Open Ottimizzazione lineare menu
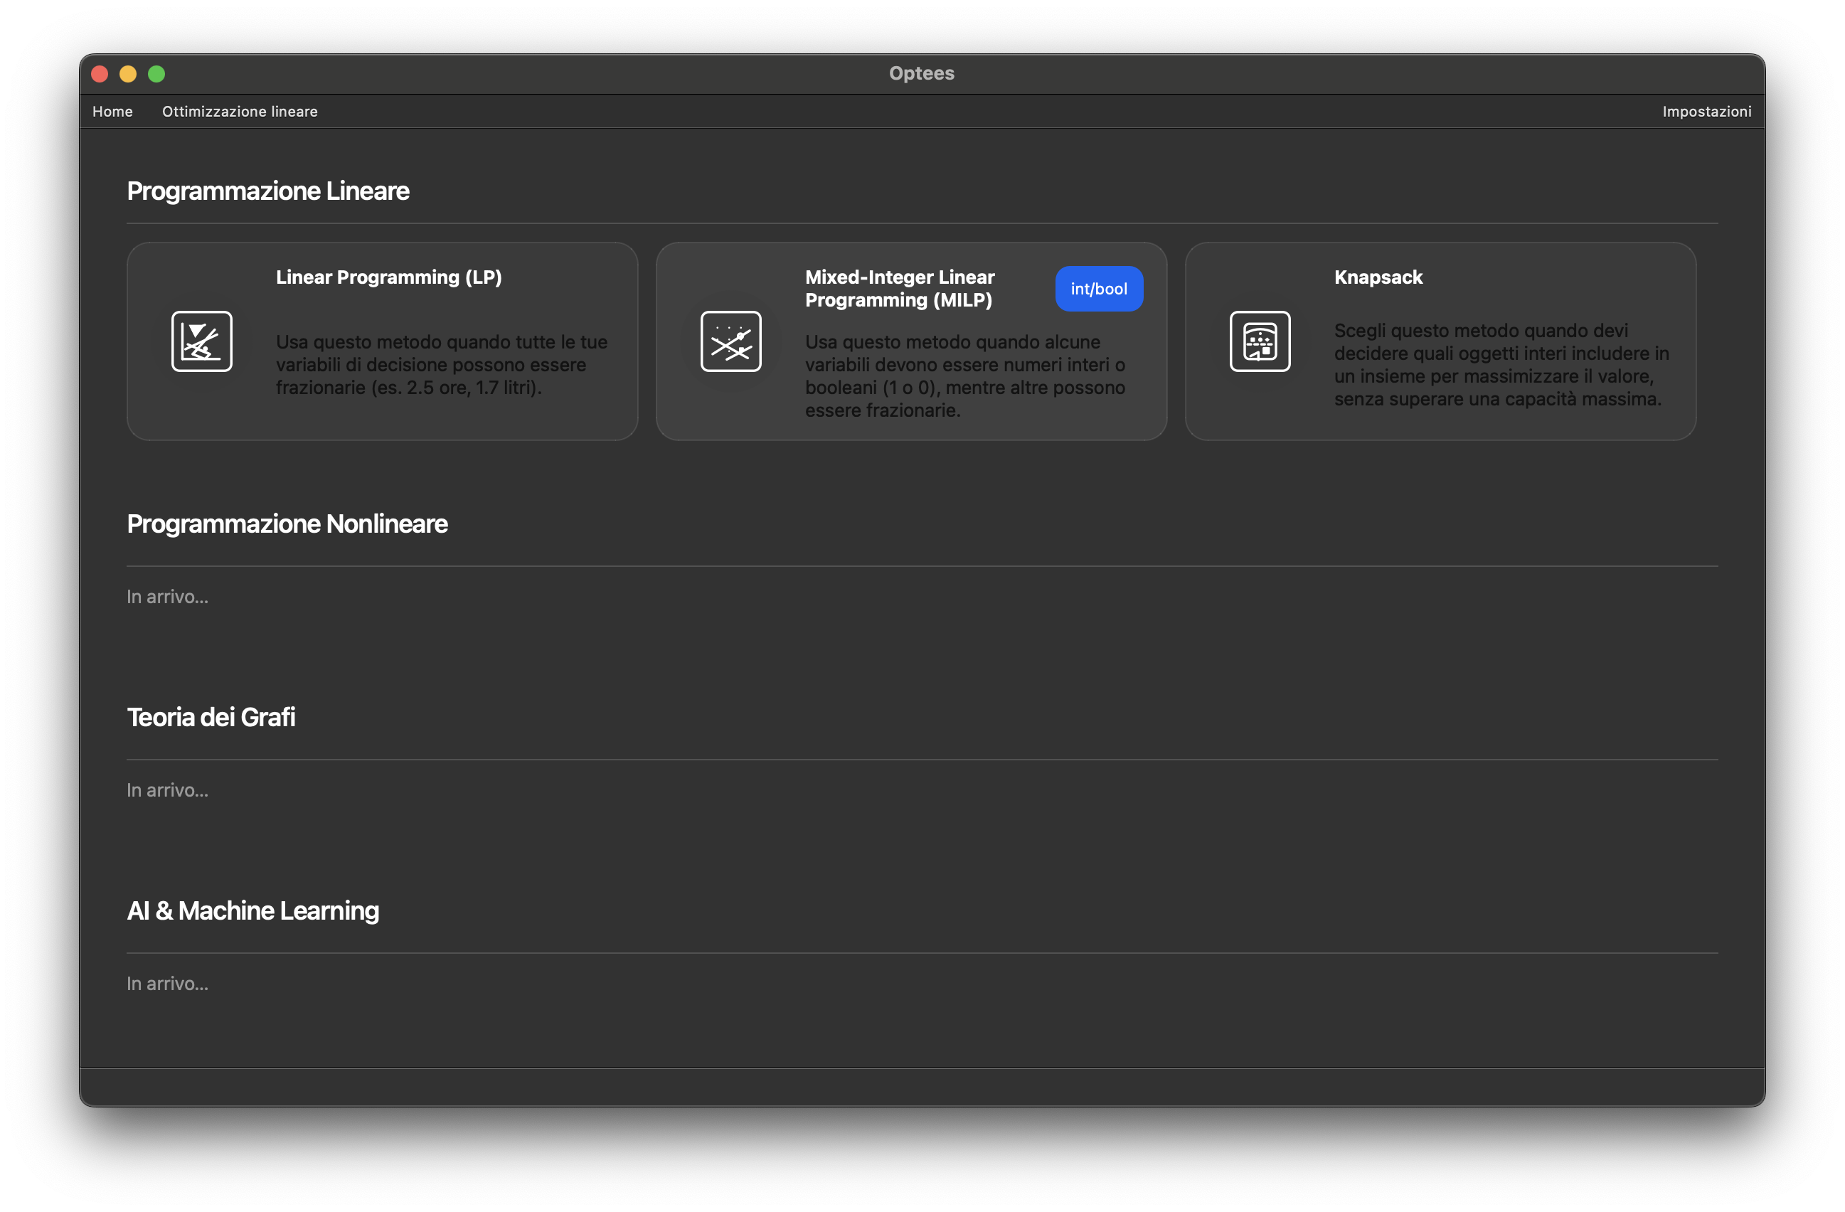Viewport: 1845px width, 1212px height. [240, 112]
